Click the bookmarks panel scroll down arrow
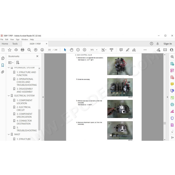The height and width of the screenshot is (175, 175). point(39,139)
